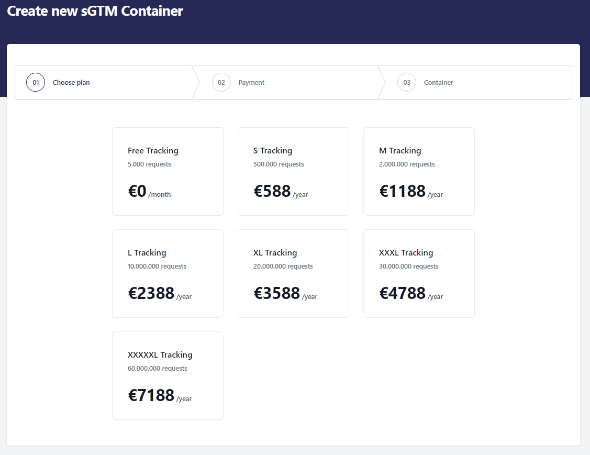Screen dimensions: 590x455
Task: Select the Free Tracking plan card
Action: [168, 171]
